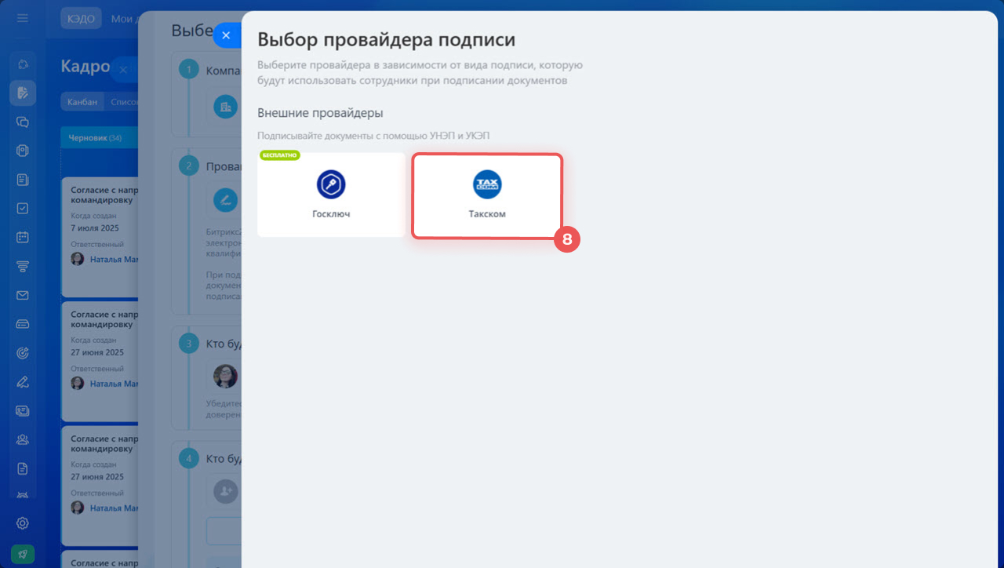Open the employees group sidebar icon

coord(23,439)
